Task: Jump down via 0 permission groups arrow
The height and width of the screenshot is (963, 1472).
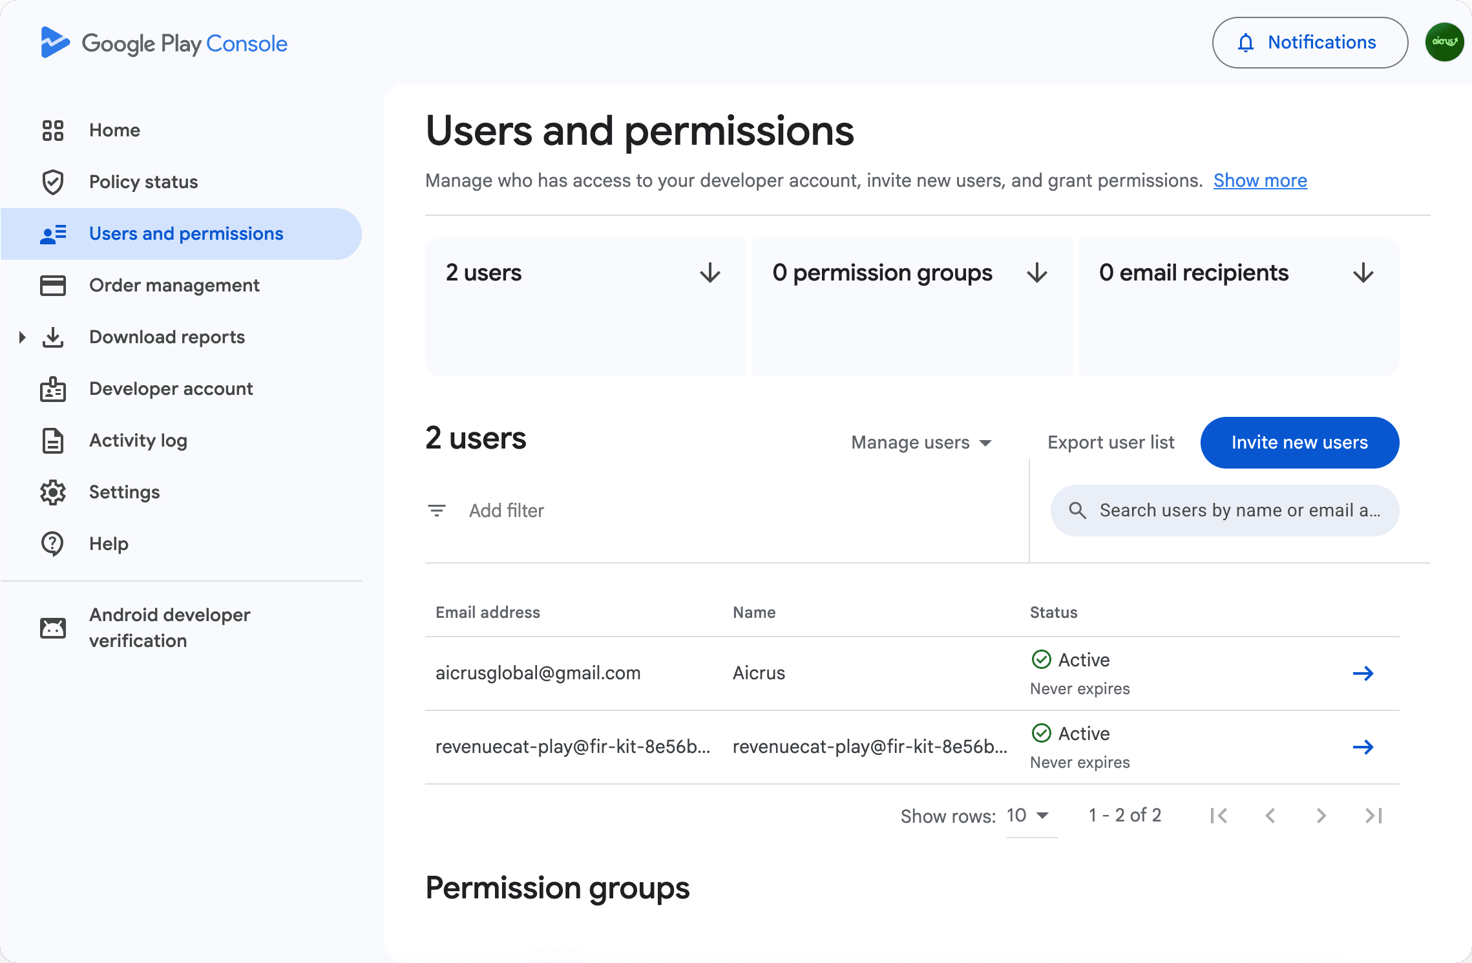Action: point(1037,273)
